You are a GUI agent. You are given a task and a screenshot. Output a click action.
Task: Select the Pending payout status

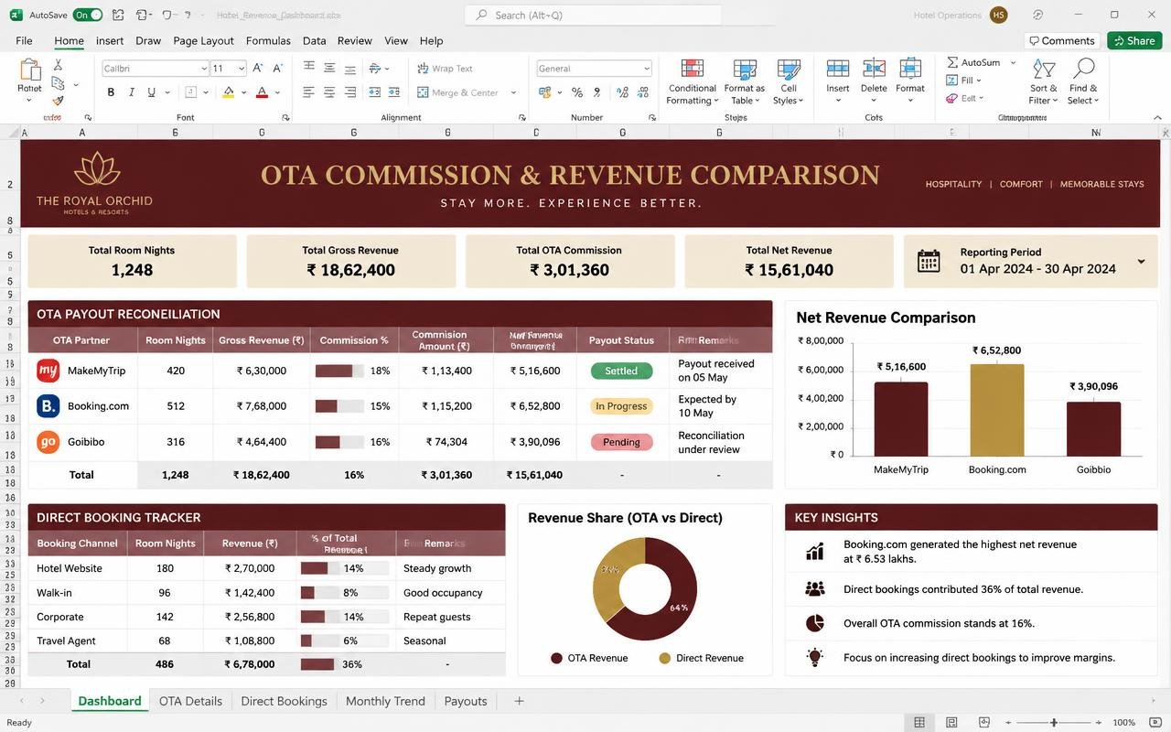[x=621, y=442]
